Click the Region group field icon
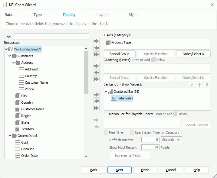This screenshot has height=178, width=217. point(18,116)
